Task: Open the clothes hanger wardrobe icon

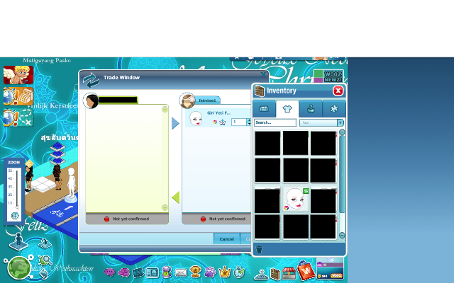Action: click(x=261, y=275)
